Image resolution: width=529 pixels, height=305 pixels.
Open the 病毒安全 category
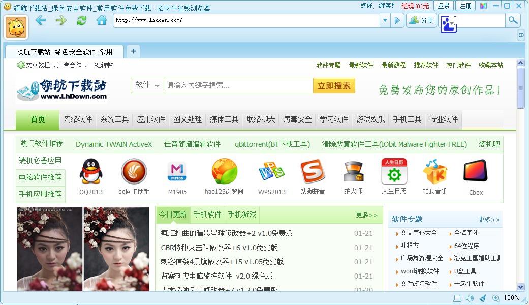(x=297, y=119)
